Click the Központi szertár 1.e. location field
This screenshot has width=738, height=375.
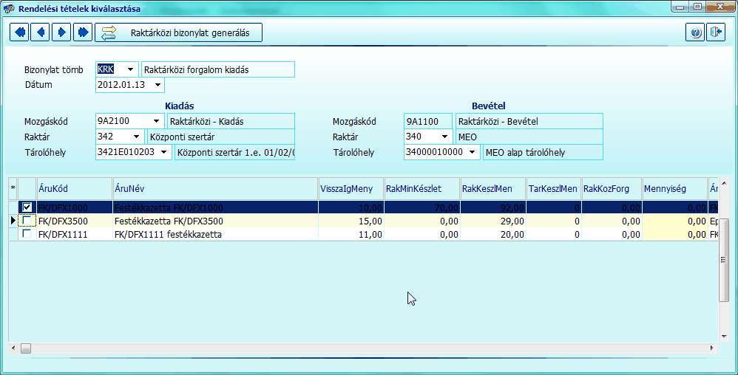pyautogui.click(x=235, y=152)
